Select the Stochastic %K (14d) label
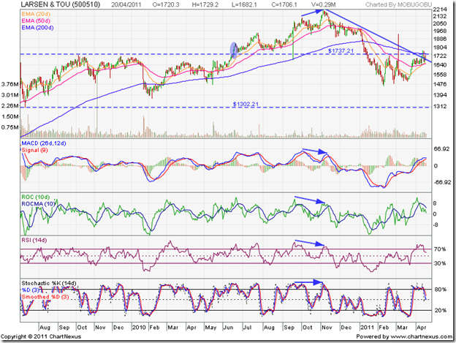 [x=49, y=283]
